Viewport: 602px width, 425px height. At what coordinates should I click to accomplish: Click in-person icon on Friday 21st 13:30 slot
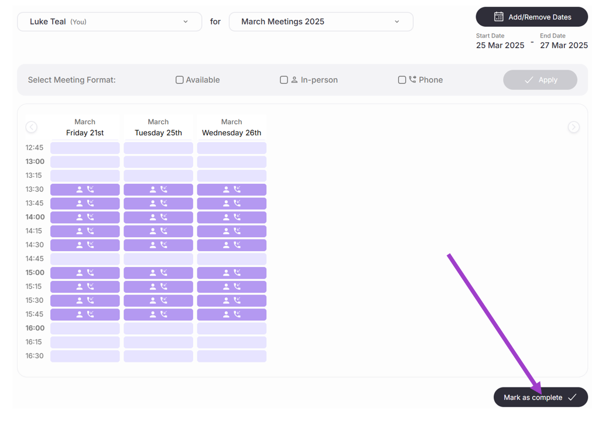80,189
